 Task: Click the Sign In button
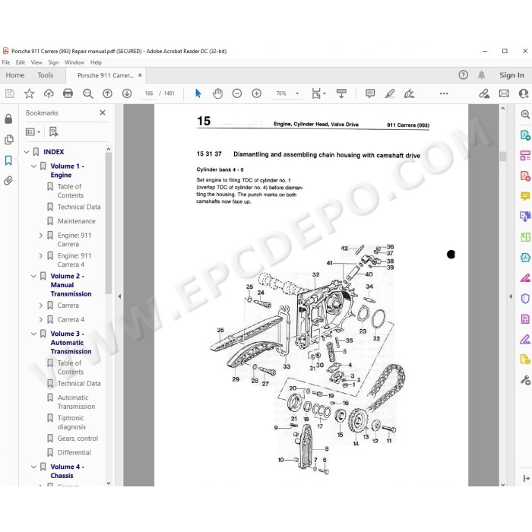click(x=511, y=75)
